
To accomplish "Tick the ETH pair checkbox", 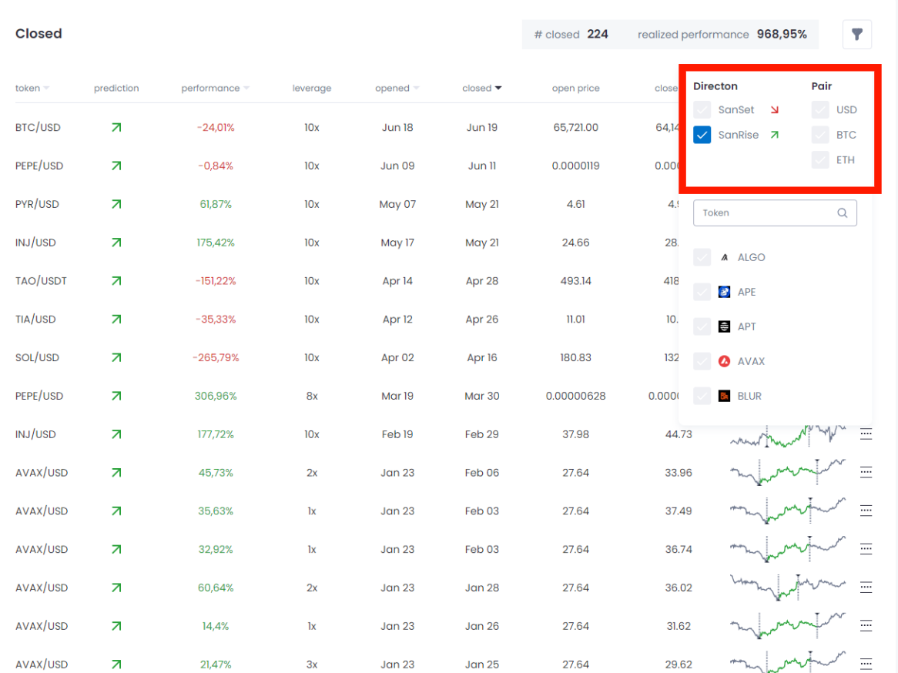I will pos(820,160).
